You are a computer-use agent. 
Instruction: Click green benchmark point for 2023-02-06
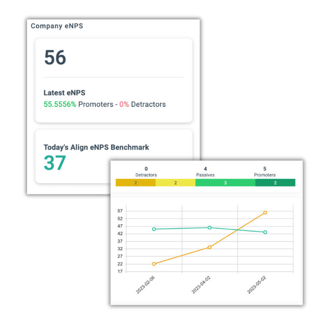(x=154, y=229)
